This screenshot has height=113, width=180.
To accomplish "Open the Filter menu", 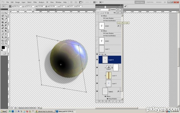I will (x=35, y=2).
